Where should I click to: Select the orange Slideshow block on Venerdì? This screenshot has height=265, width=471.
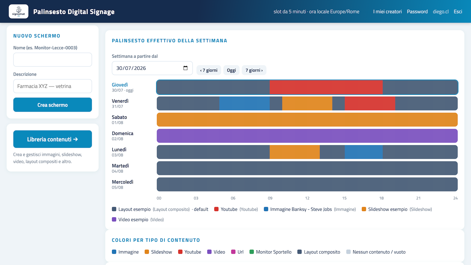307,103
